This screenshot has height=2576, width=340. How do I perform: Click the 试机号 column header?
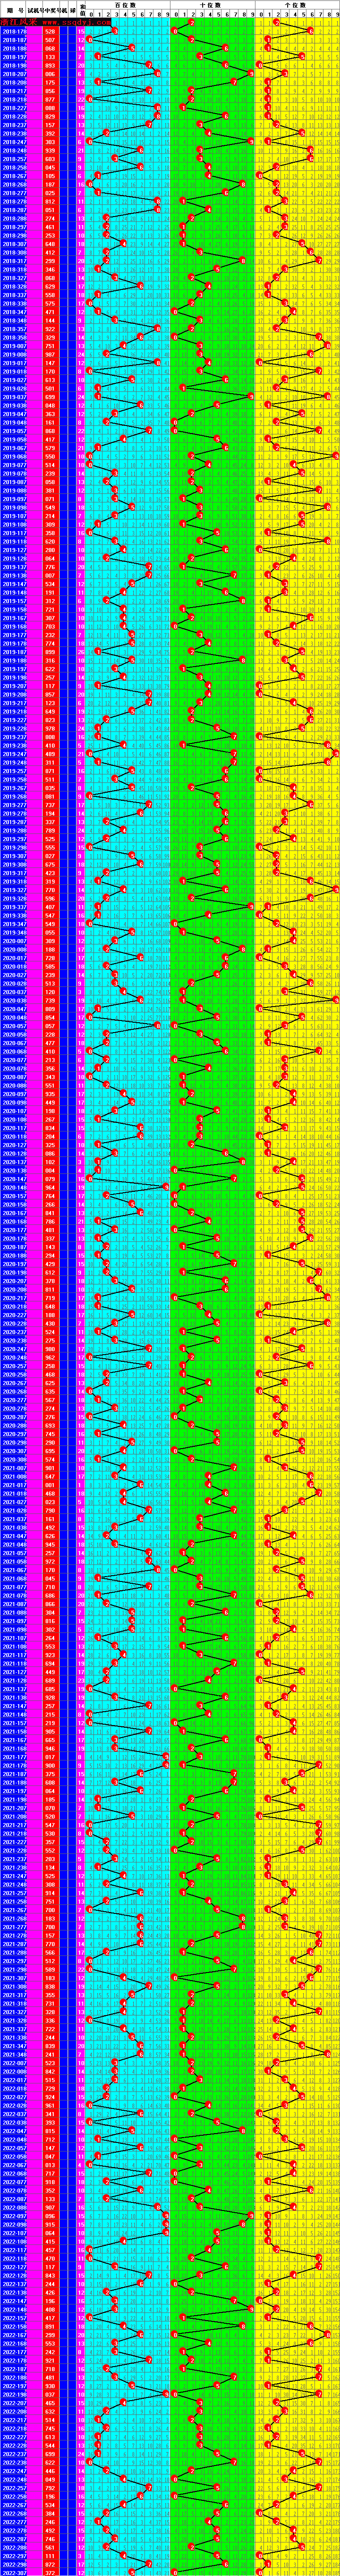(35, 9)
